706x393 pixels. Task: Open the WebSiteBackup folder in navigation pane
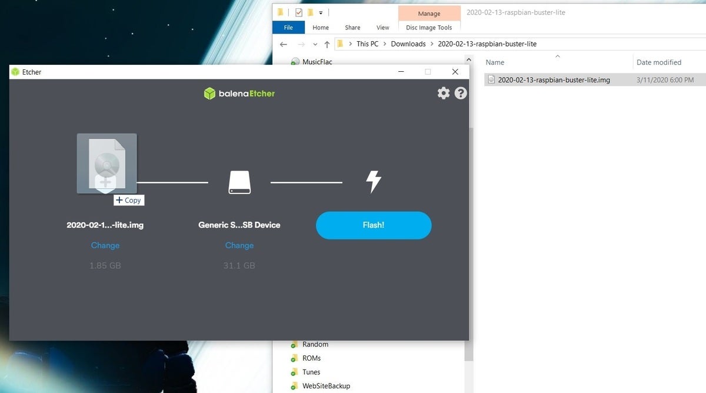(x=326, y=386)
